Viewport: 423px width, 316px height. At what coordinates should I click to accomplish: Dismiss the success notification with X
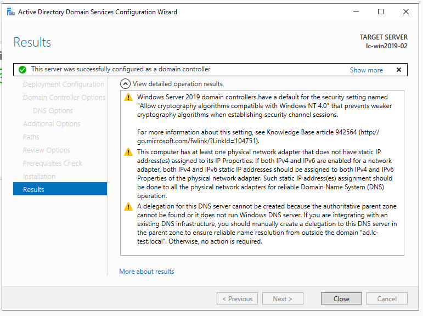(399, 70)
